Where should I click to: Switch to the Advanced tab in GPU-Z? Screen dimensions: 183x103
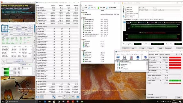[162, 54]
